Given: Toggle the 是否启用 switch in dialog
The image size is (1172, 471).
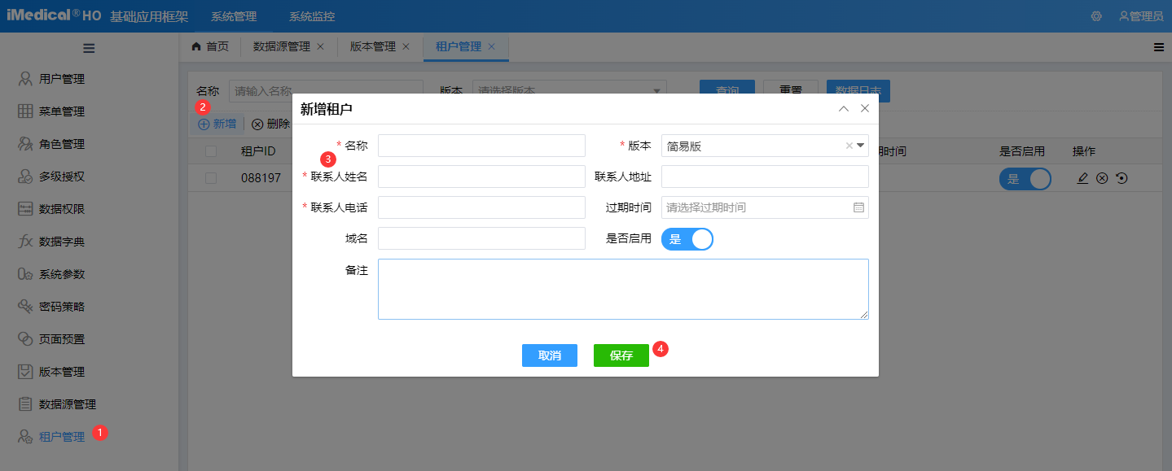Looking at the screenshot, I should pos(687,239).
